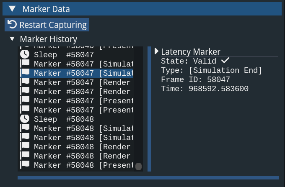Click the flag icon of the #58048 Present marker
This screenshot has width=285, height=187.
point(25,165)
